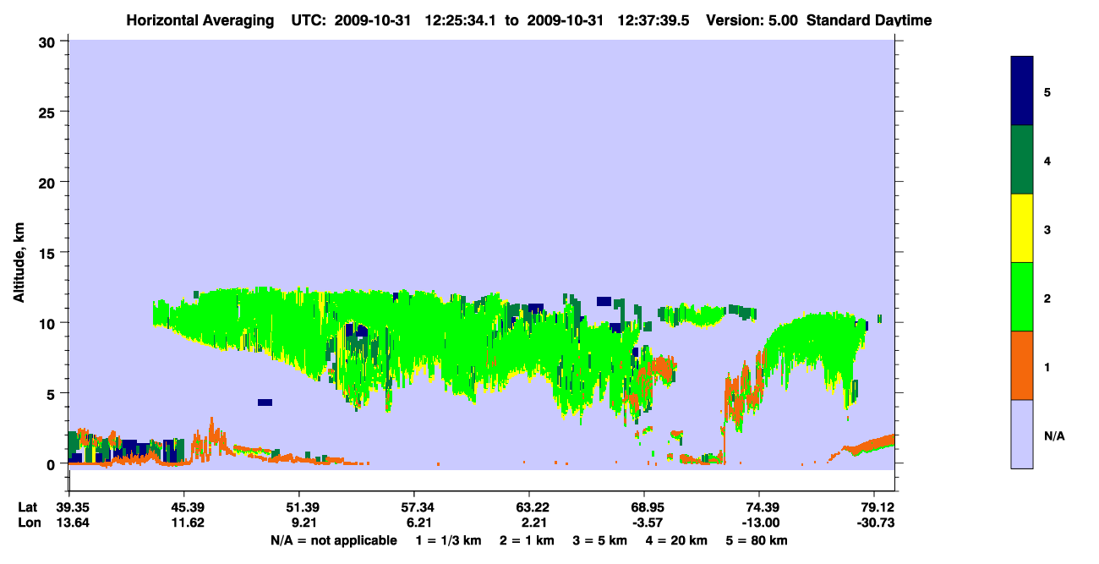Image resolution: width=1099 pixels, height=564 pixels.
Task: Click the lavender N/A color bar segment
Action: (x=1022, y=434)
